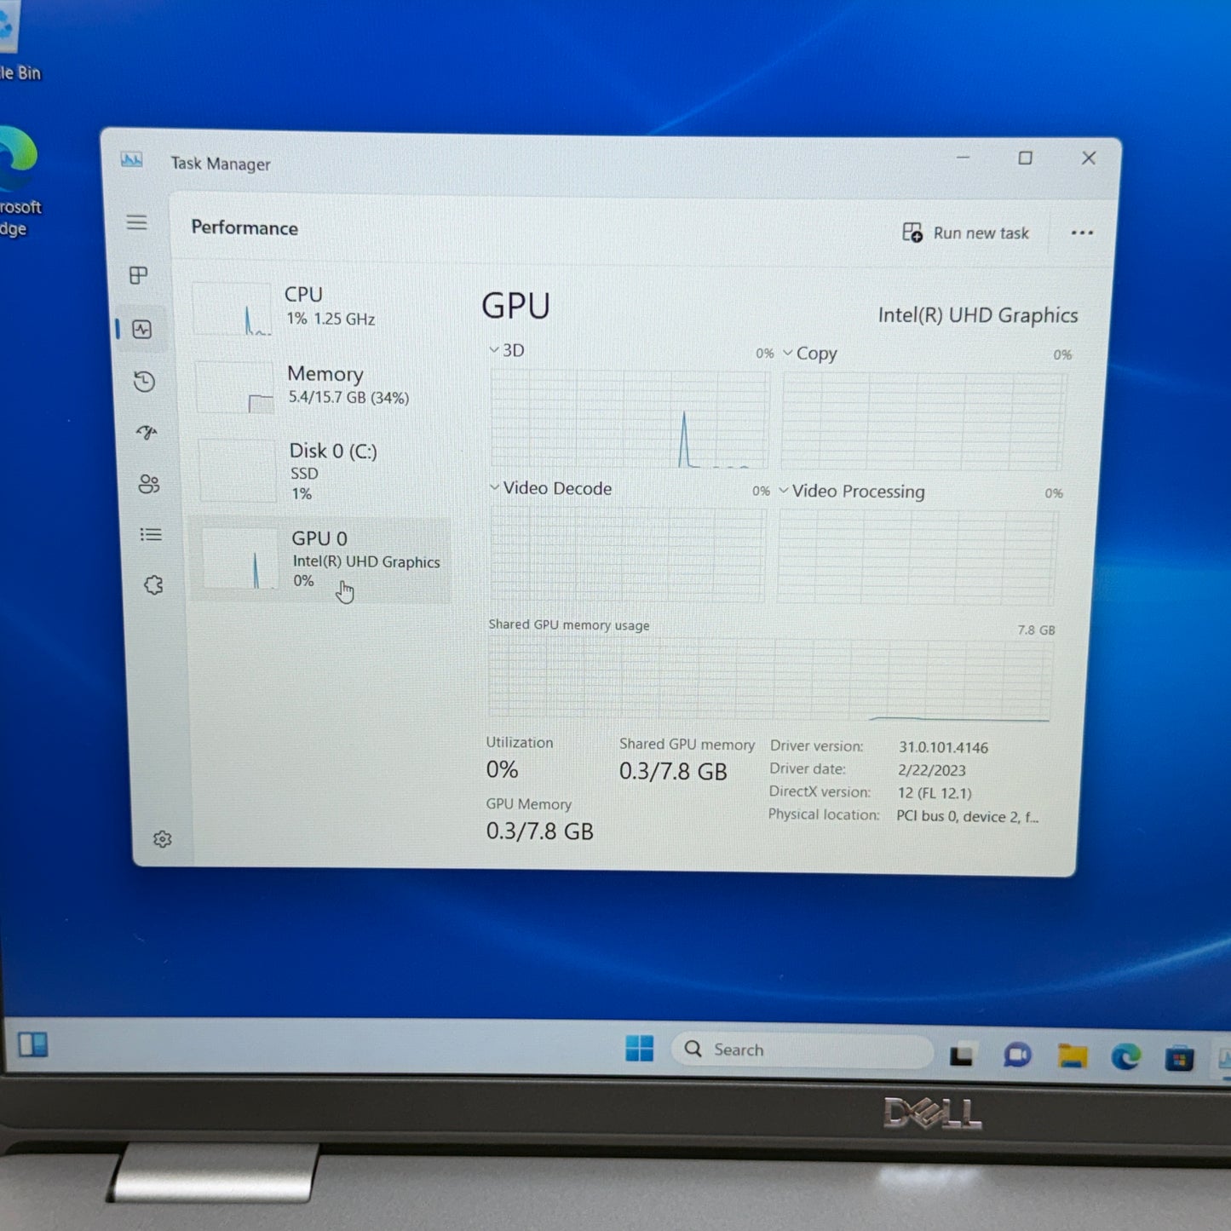The height and width of the screenshot is (1231, 1231).
Task: Click the taskbar Search box
Action: coord(802,1050)
